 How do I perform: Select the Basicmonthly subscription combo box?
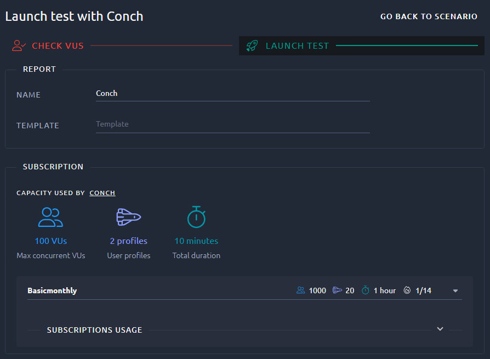coord(244,290)
